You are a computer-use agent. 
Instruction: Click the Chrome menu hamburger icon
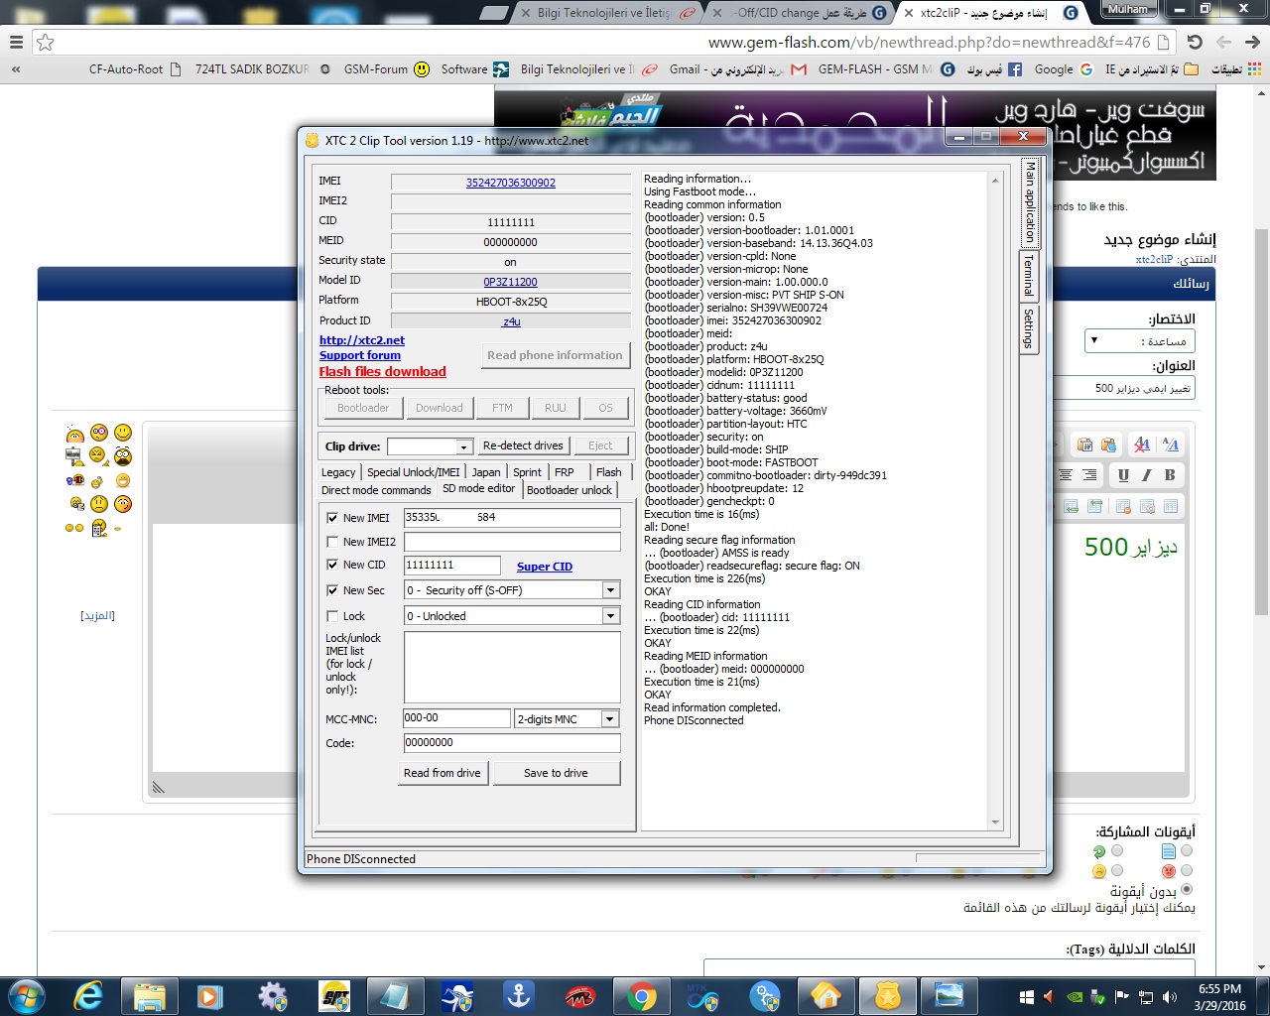click(16, 42)
